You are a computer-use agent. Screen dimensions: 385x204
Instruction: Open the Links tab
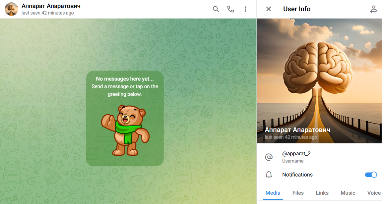[322, 193]
